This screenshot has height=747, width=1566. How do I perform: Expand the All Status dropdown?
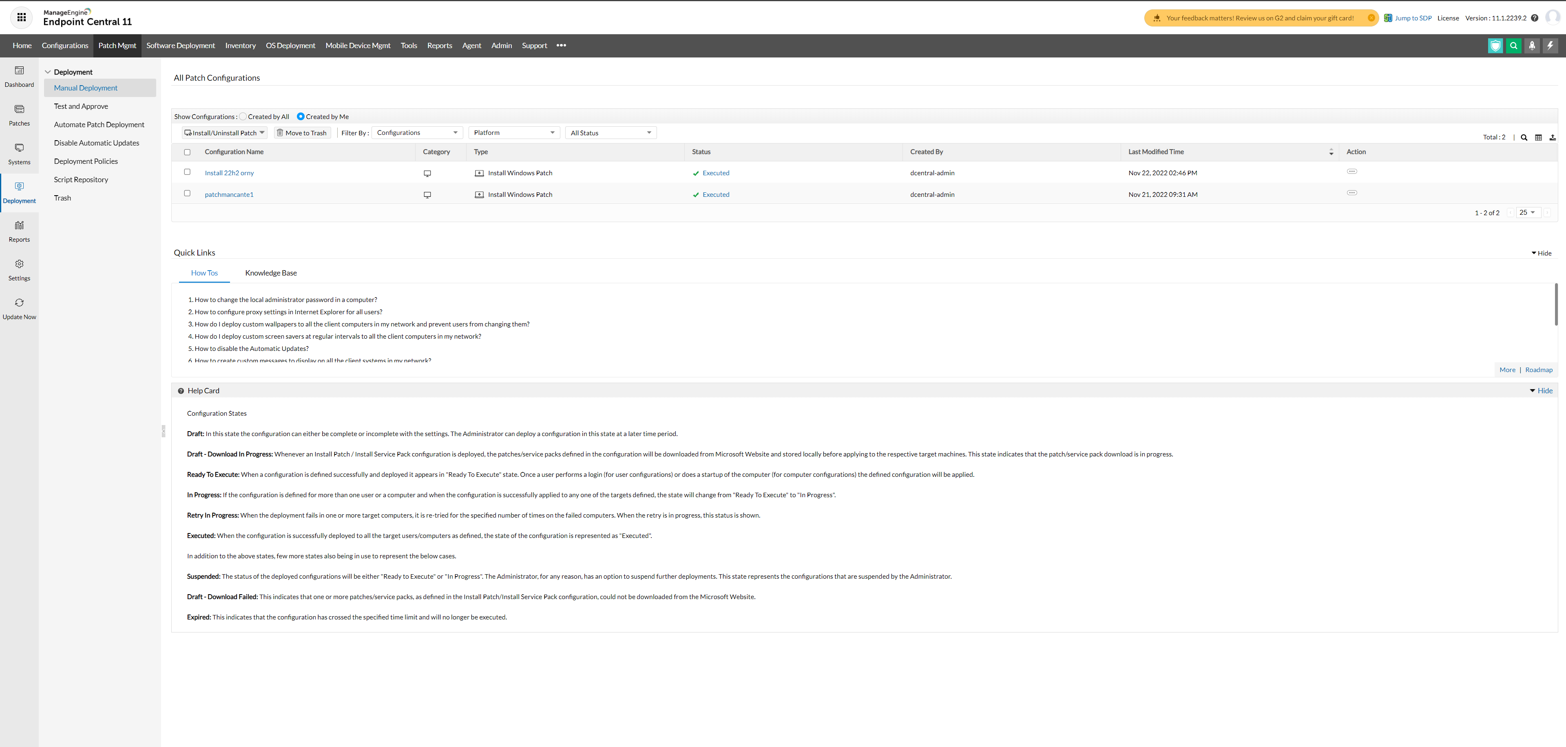[610, 132]
